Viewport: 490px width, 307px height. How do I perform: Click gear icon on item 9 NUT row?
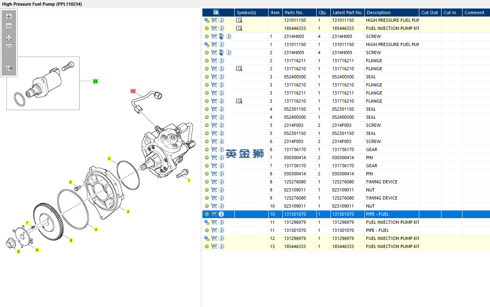coord(207,190)
